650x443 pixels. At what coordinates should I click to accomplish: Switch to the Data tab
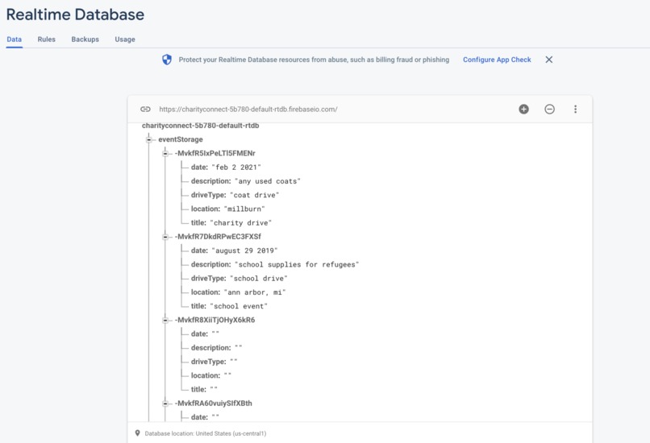(14, 39)
